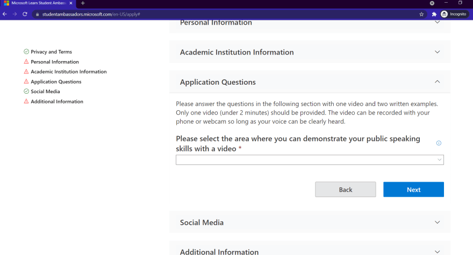473x255 pixels.
Task: Select the Microsoft Learn Student Ambassadors tab
Action: click(x=39, y=3)
